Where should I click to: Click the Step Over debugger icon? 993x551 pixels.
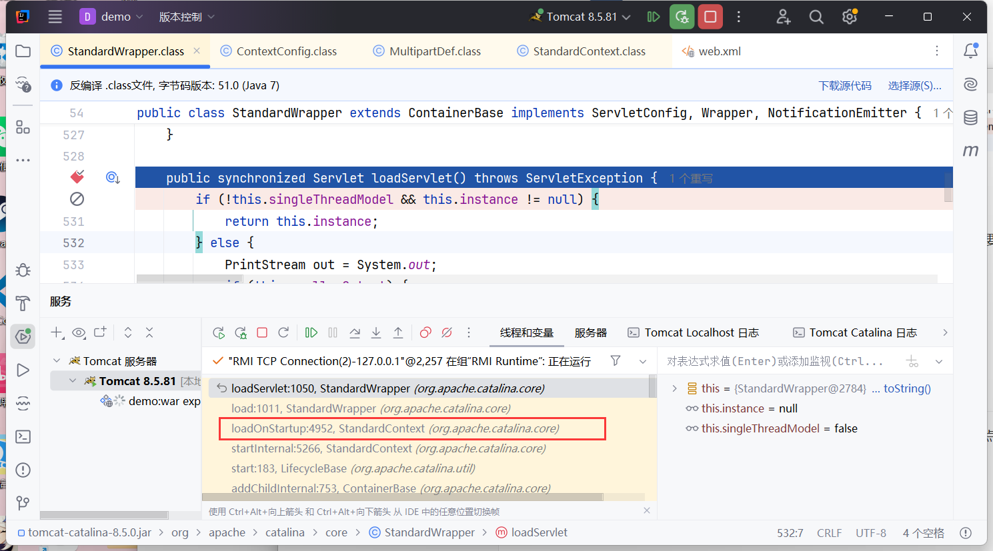355,332
